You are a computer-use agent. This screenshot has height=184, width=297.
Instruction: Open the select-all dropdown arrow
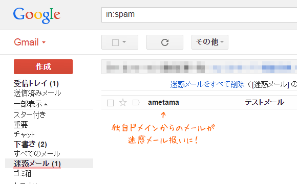[x=124, y=42]
